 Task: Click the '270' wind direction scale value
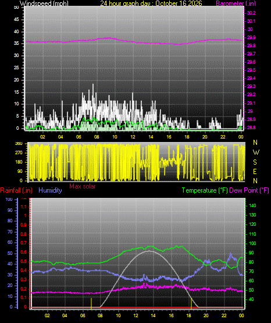[19, 153]
